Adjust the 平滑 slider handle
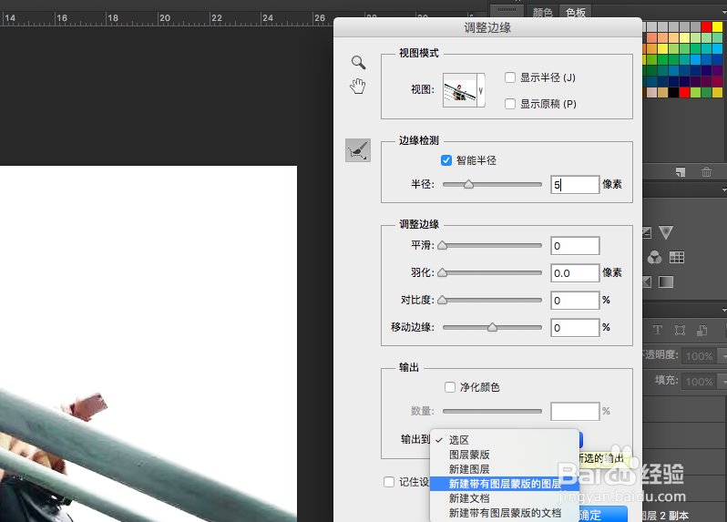 443,245
